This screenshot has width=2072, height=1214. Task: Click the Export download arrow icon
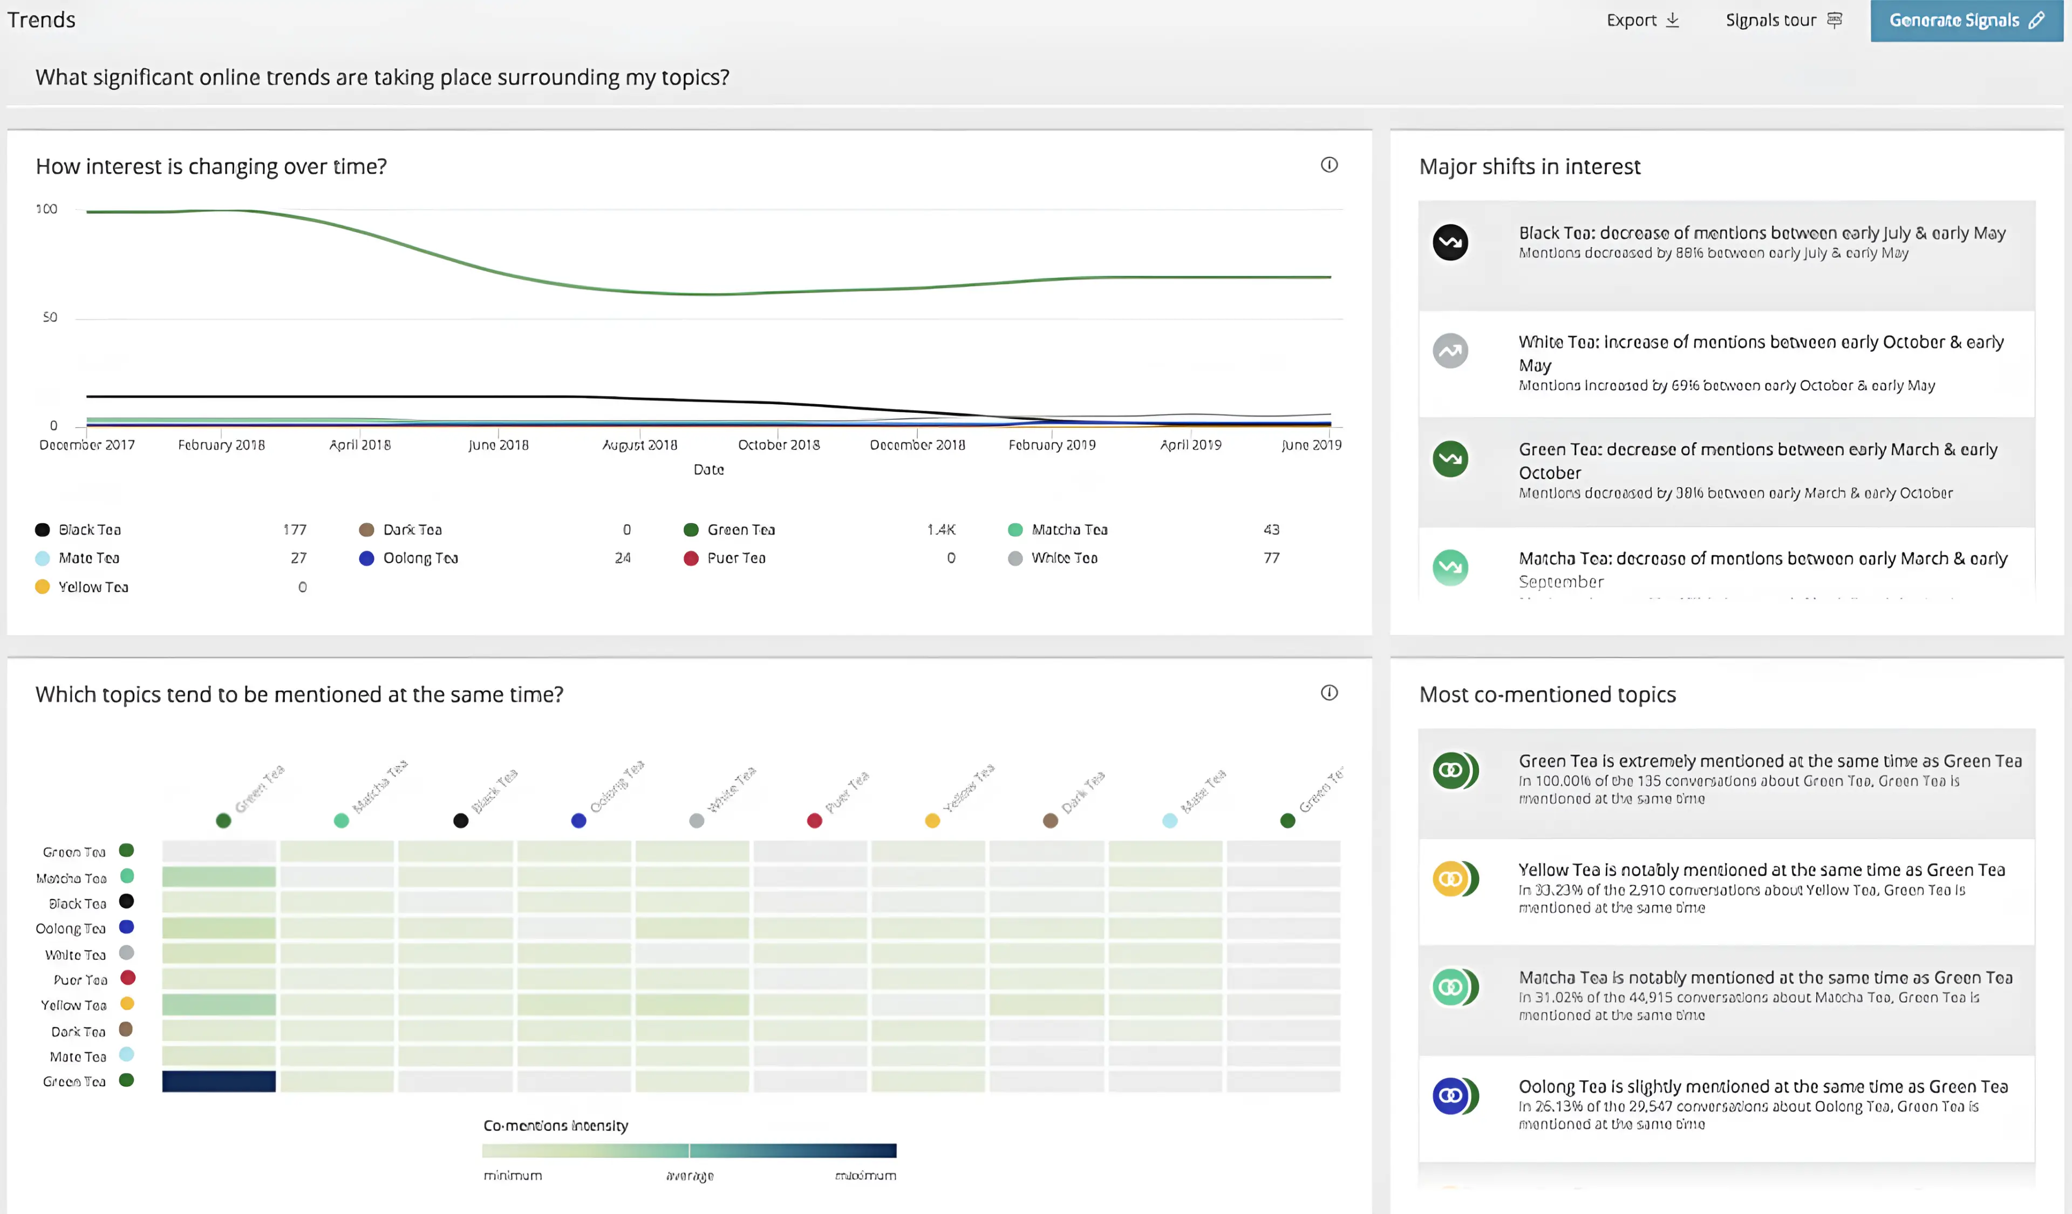click(1672, 20)
